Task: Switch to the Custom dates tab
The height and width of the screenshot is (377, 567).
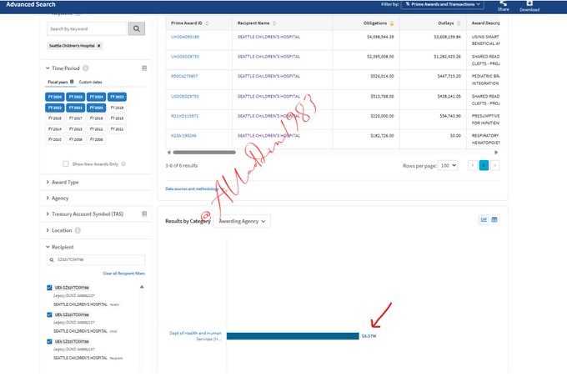Action: (x=91, y=82)
